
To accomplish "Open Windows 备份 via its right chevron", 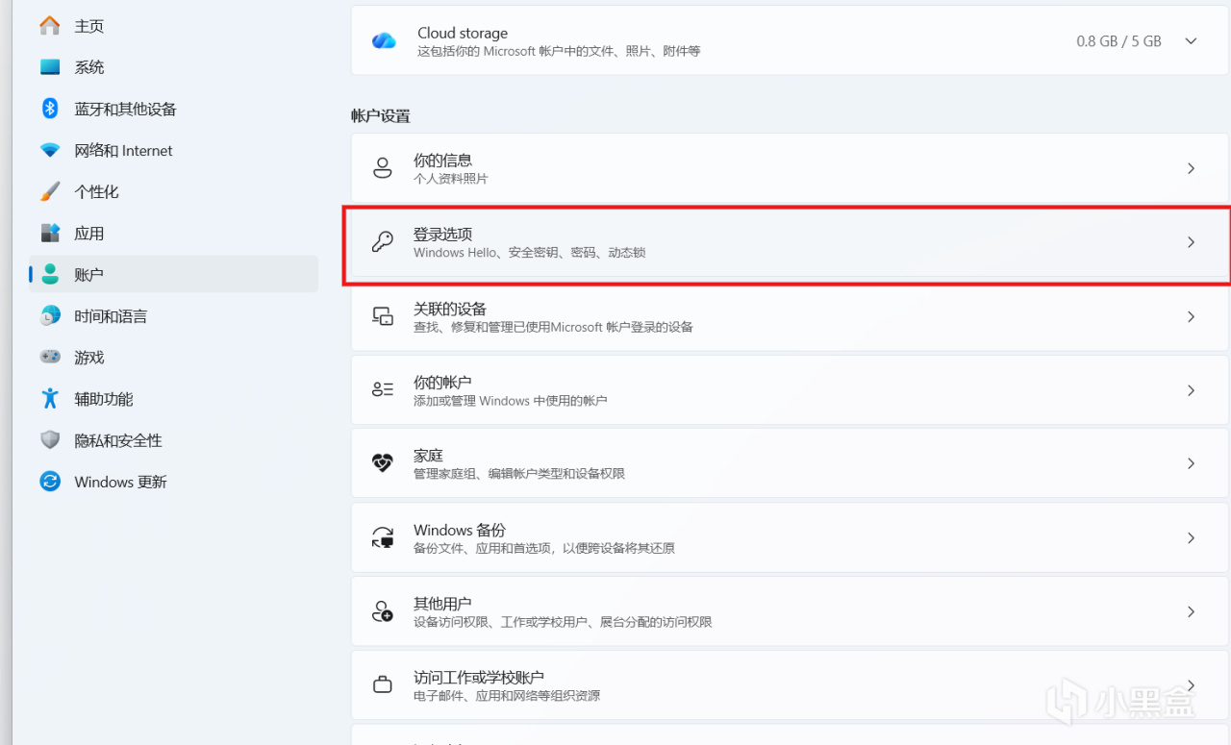I will click(x=1191, y=537).
